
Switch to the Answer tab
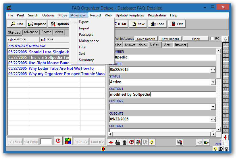coord(130,45)
